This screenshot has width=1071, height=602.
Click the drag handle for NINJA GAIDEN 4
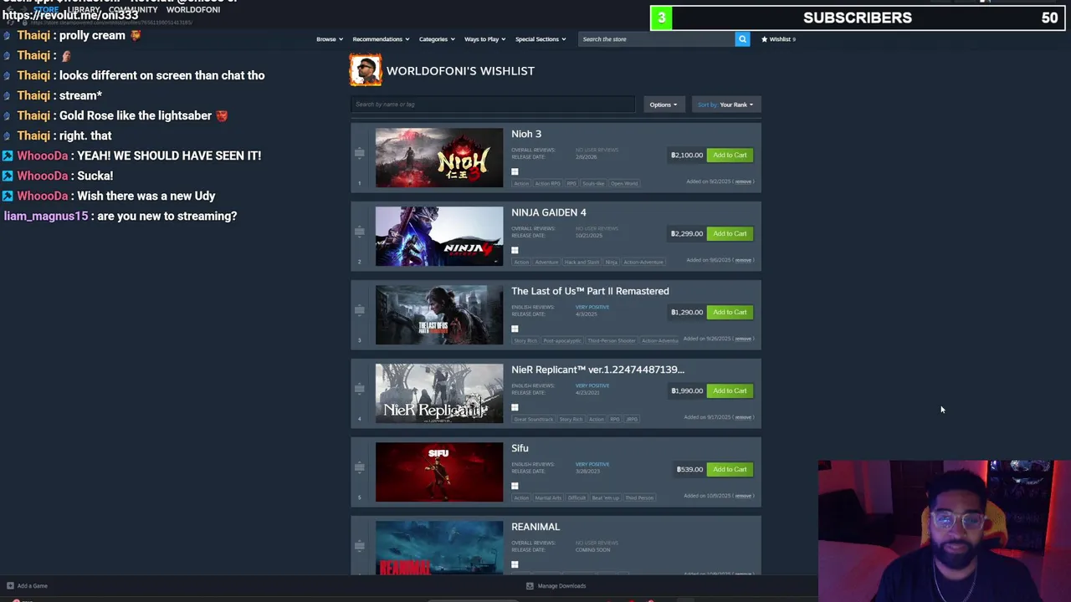(359, 232)
